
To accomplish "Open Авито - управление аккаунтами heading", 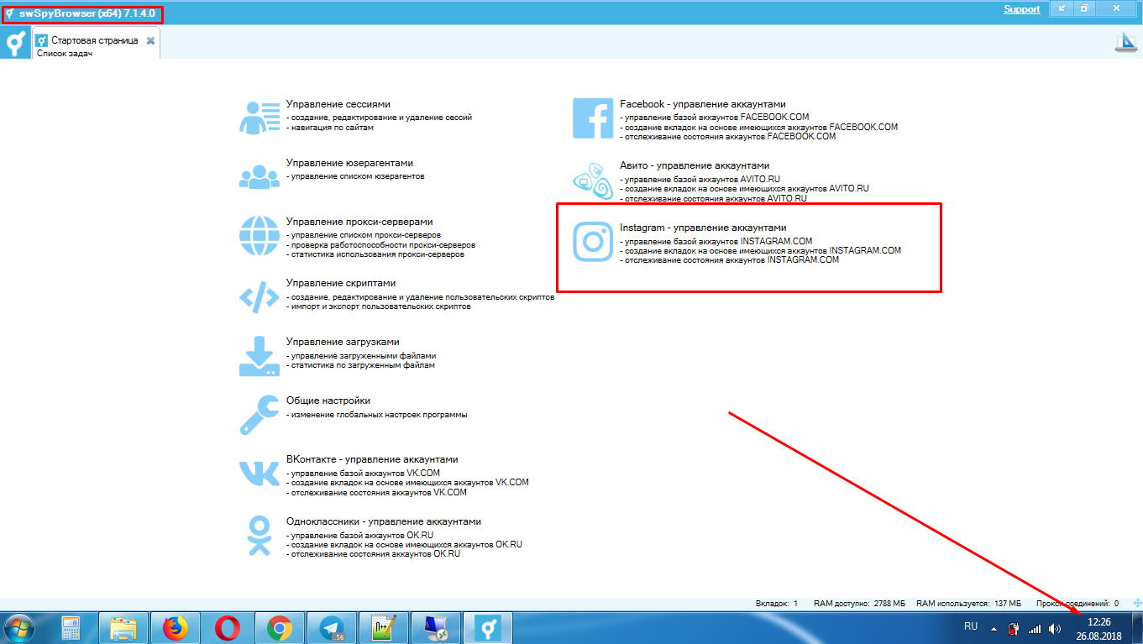I will point(695,165).
